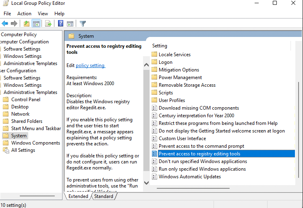This screenshot has height=208, width=303.
Task: Click All Settings tree icon
Action: coord(6,150)
